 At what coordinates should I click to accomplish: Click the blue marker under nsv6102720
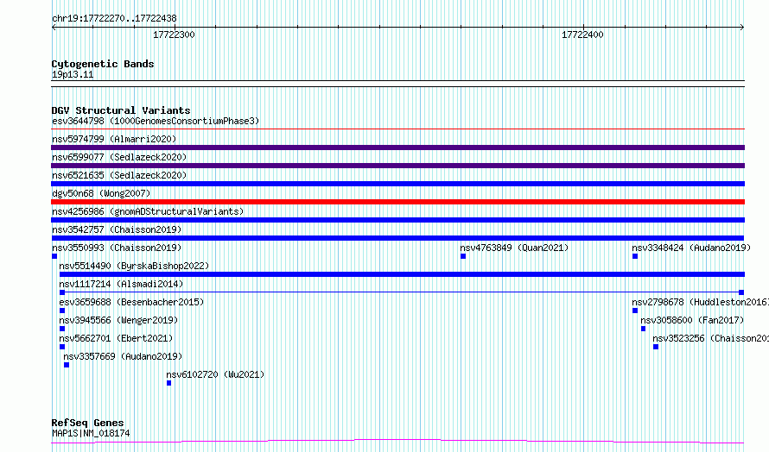(x=169, y=383)
